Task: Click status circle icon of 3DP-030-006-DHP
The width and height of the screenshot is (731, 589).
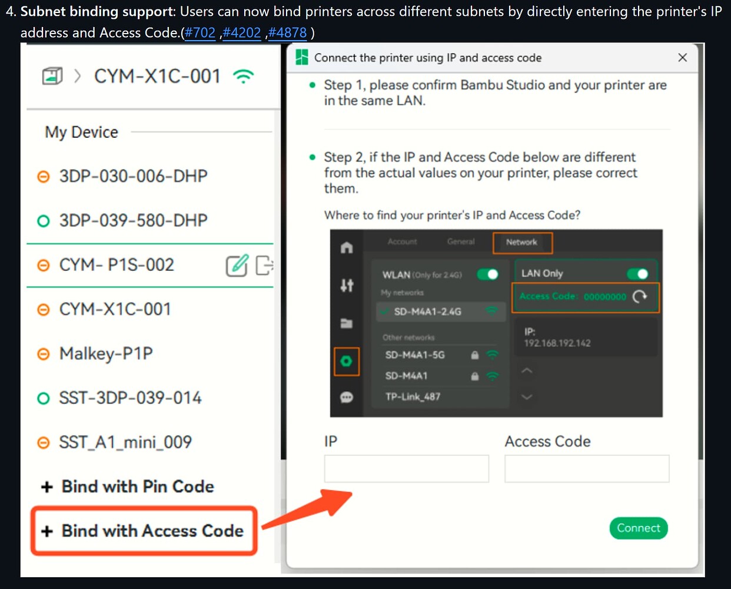Action: click(x=43, y=177)
